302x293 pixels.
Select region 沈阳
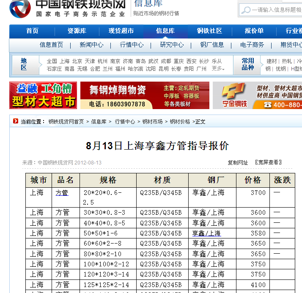(x=151, y=69)
